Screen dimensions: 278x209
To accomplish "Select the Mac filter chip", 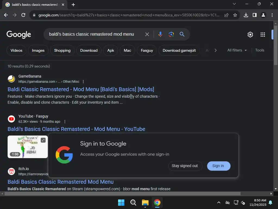I will click(127, 50).
